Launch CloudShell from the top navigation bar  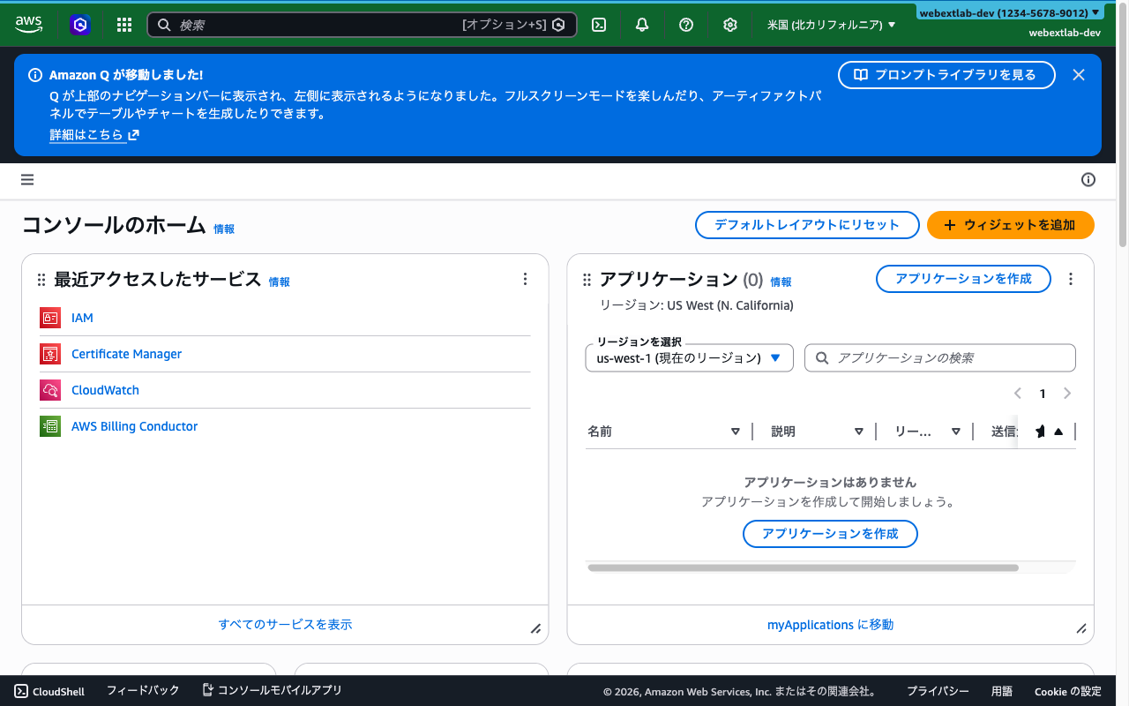[599, 25]
